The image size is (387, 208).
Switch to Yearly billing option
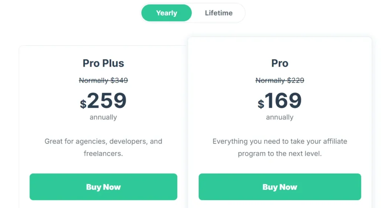tap(166, 13)
